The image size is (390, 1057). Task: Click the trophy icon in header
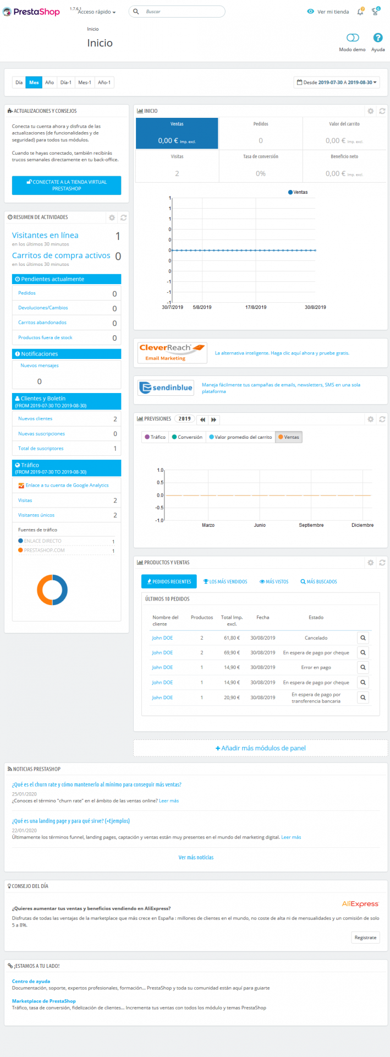[376, 12]
